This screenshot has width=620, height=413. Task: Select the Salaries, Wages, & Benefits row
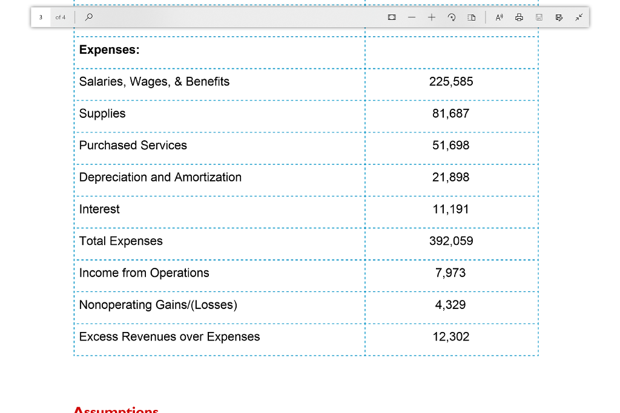click(154, 82)
